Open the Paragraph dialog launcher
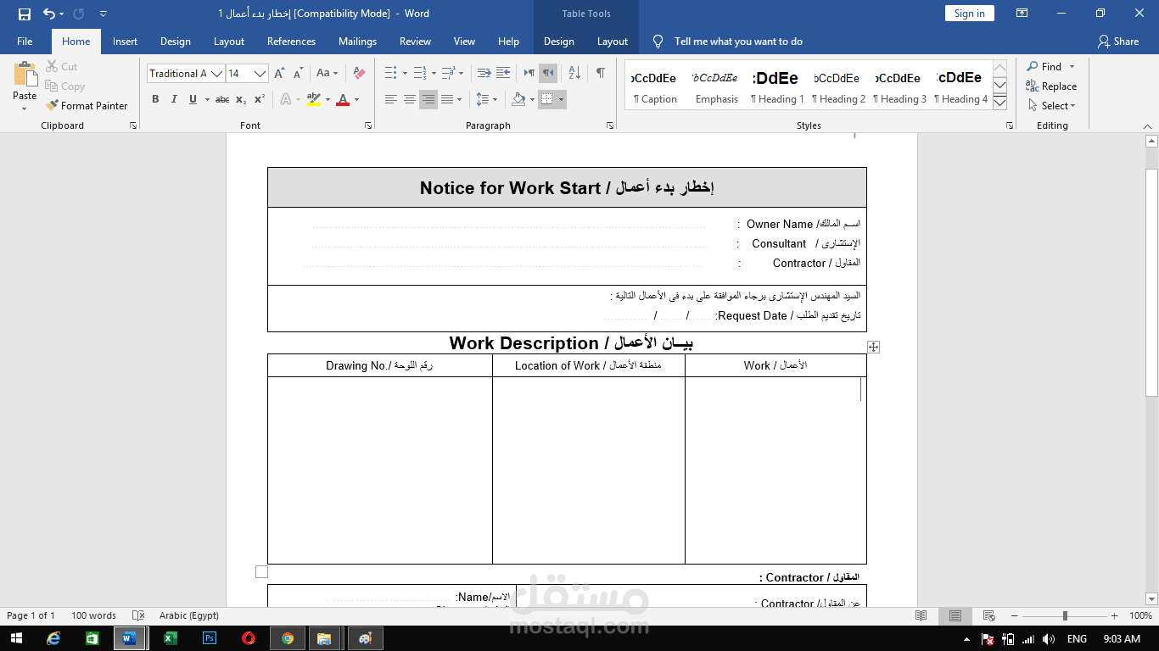 pyautogui.click(x=610, y=125)
